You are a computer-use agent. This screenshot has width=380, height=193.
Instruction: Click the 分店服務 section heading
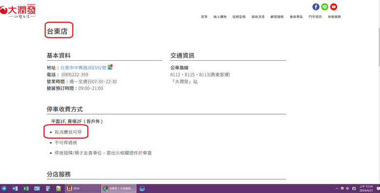tap(58, 174)
